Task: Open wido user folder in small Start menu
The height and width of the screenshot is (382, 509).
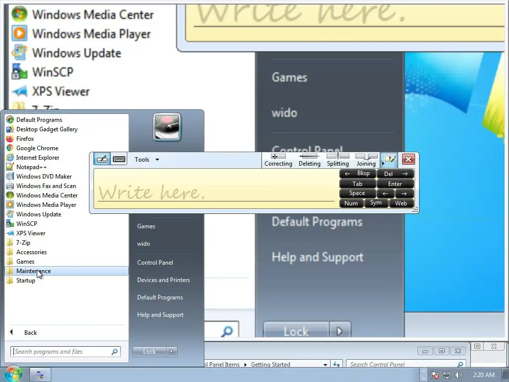Action: point(144,244)
